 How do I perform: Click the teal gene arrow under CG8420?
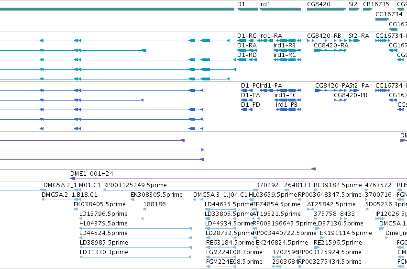coord(327,9)
